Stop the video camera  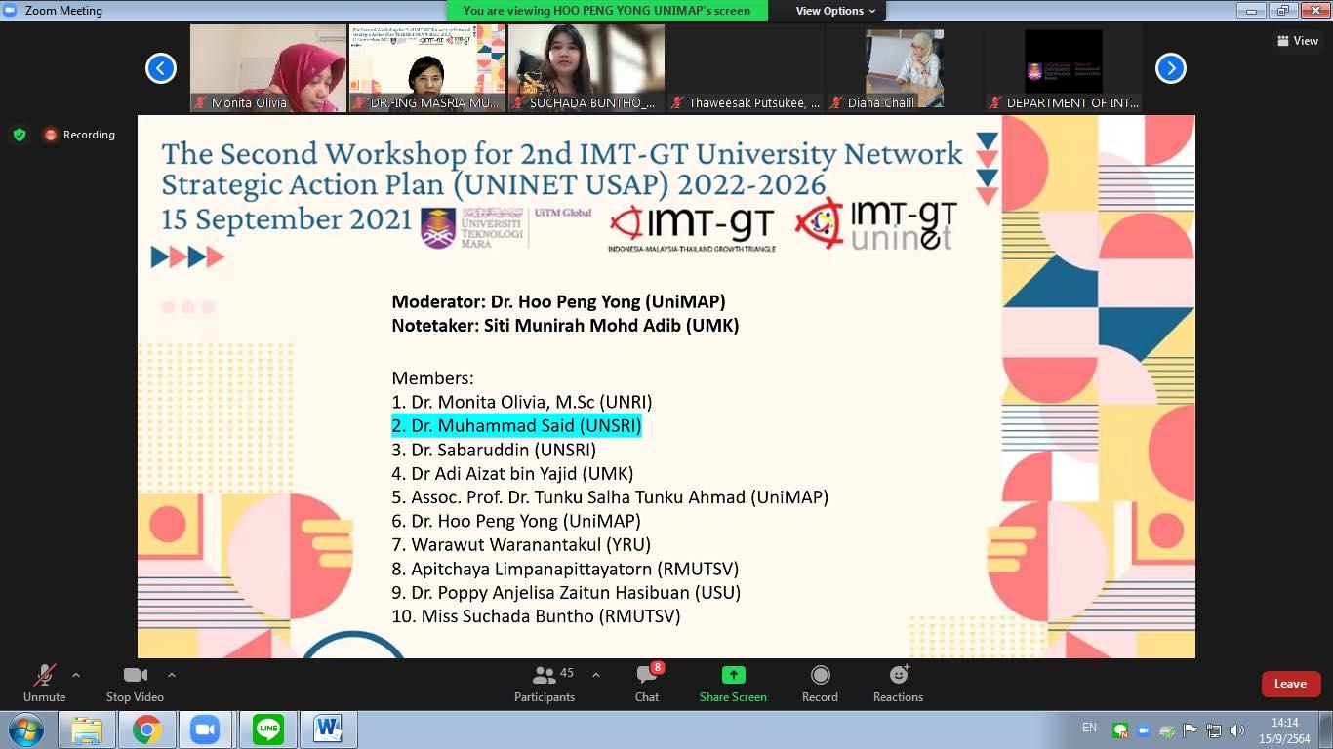(135, 683)
